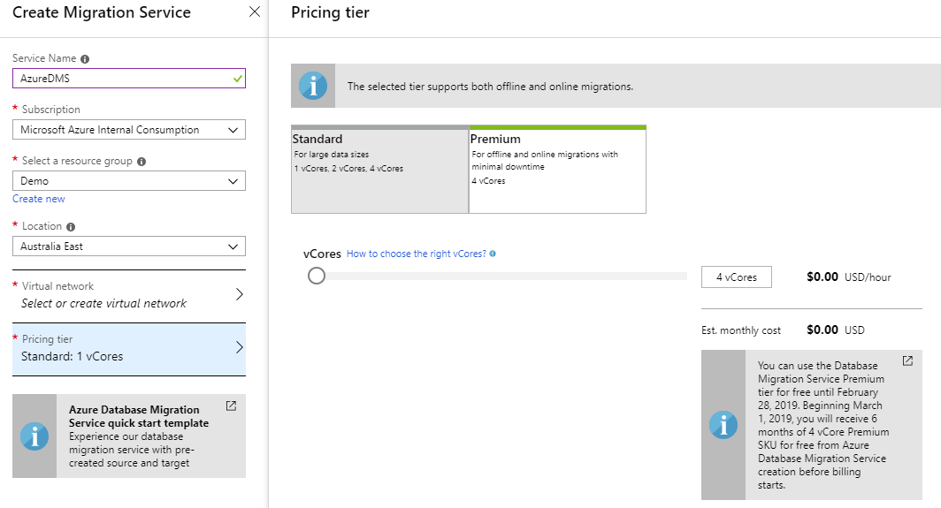Open the Location dropdown set to Australia East

coord(129,246)
